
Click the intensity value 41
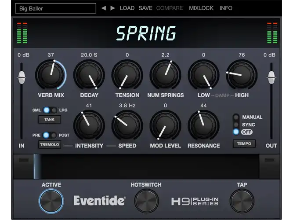[x=89, y=106]
